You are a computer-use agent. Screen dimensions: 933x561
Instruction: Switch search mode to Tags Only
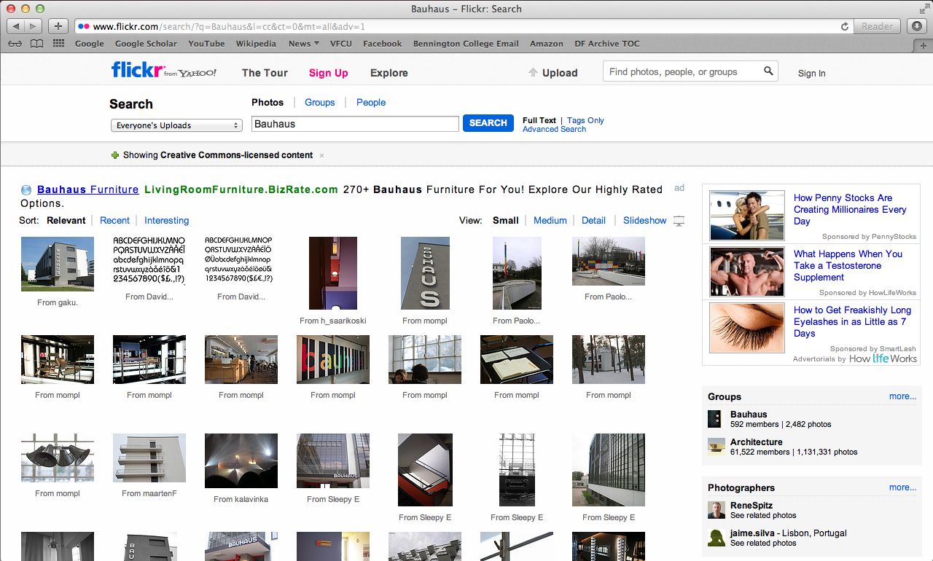tap(585, 120)
